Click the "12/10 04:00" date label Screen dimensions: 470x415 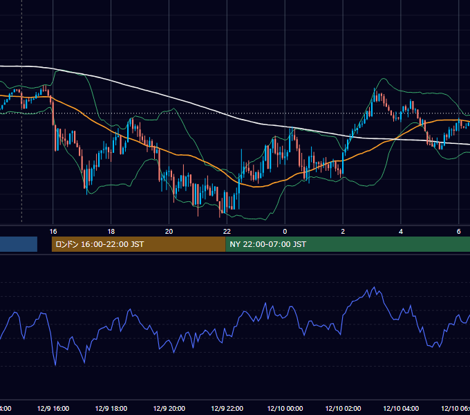pyautogui.click(x=401, y=408)
